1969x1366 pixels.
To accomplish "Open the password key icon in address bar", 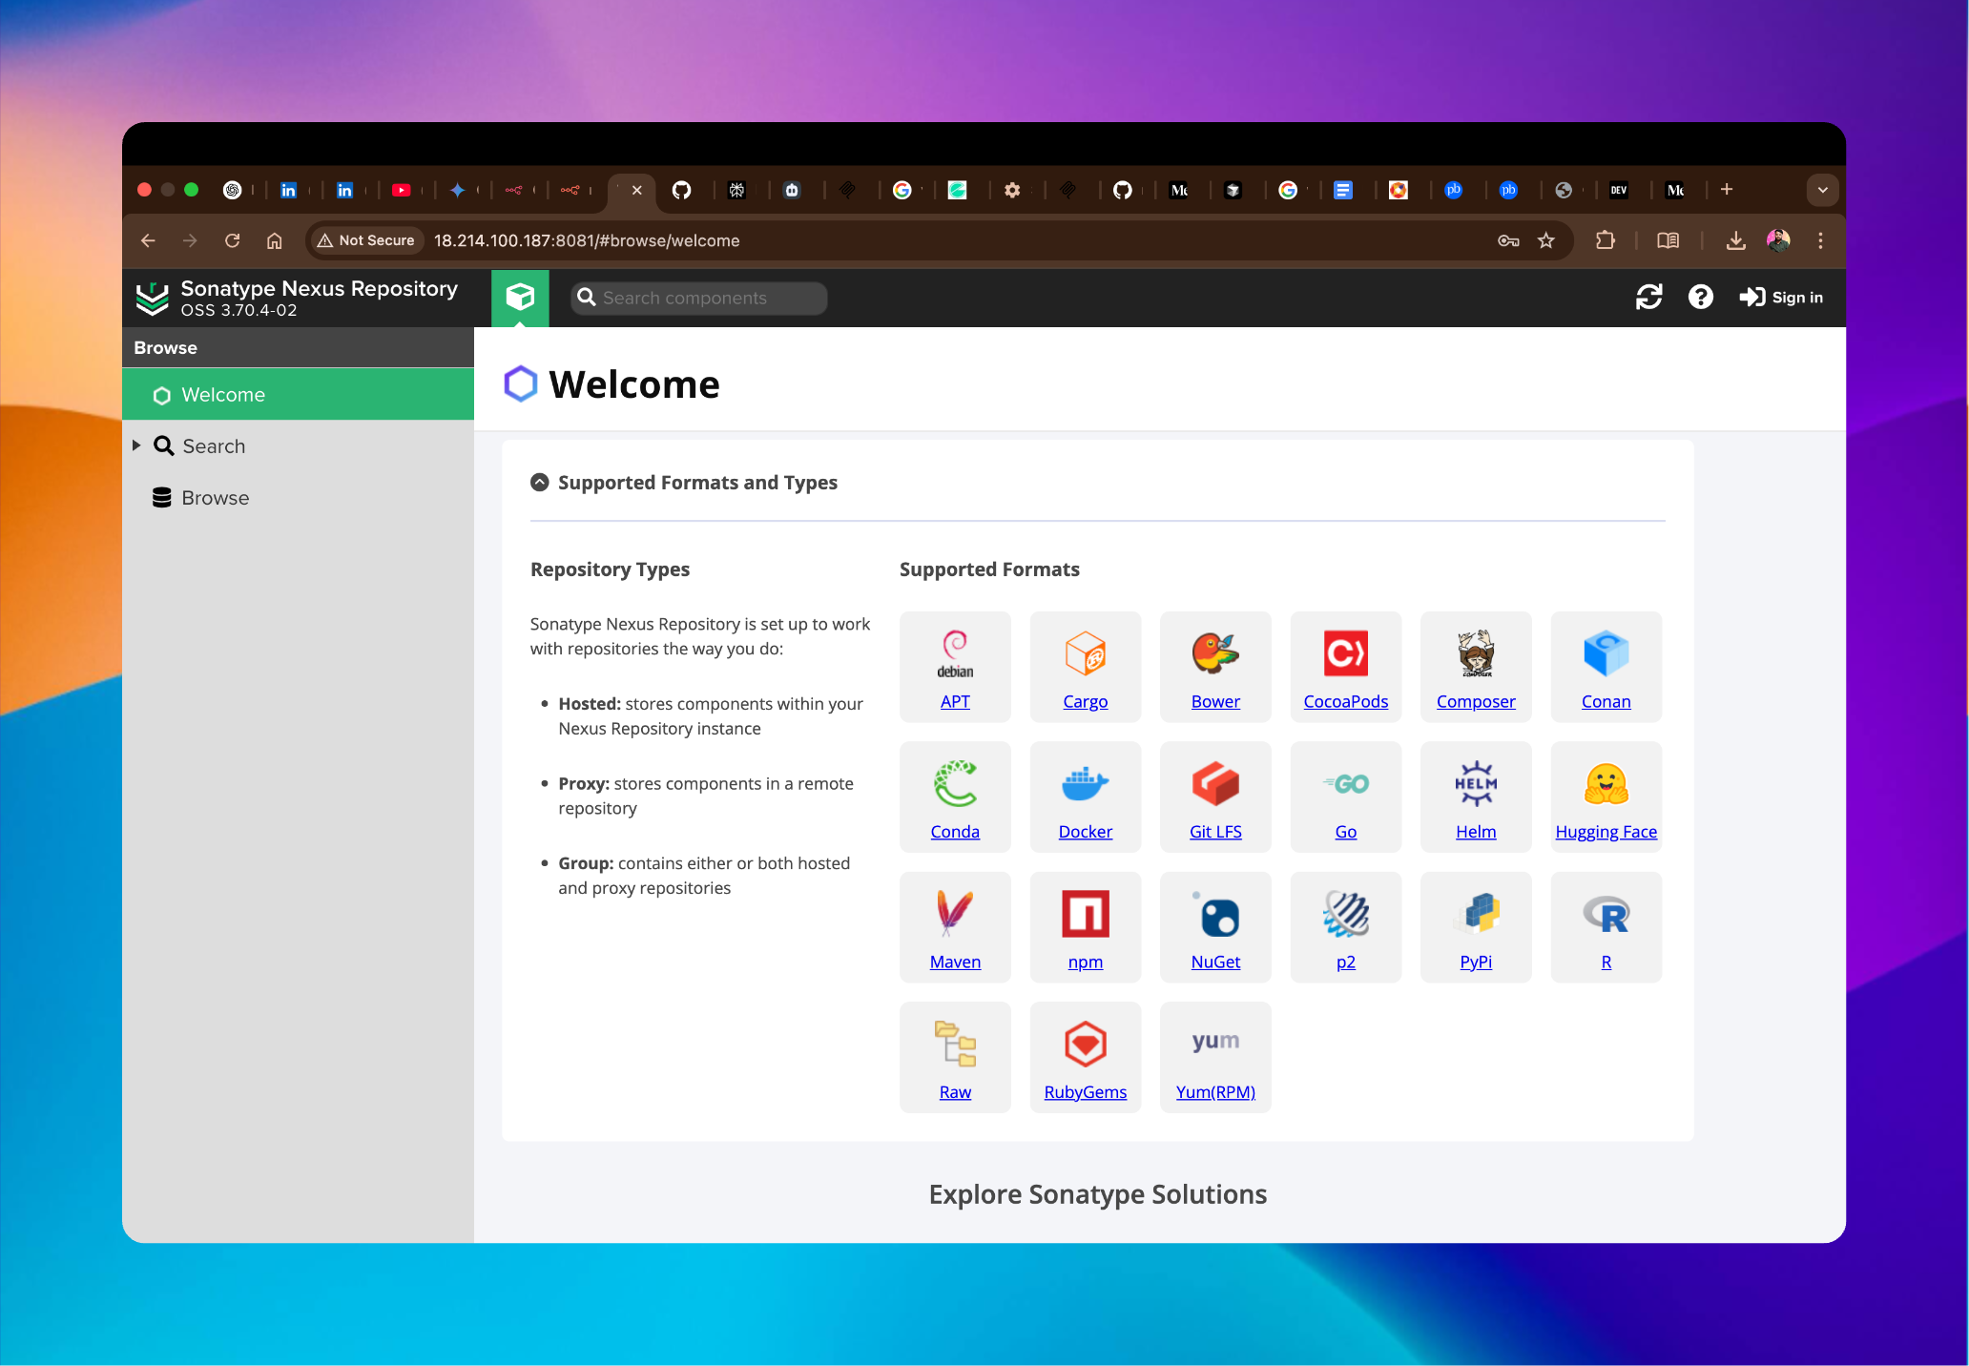I will click(1508, 240).
